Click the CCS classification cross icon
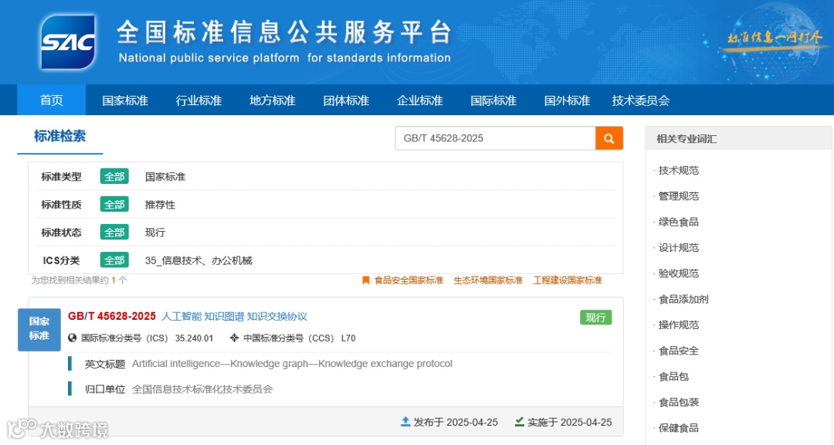 pos(234,338)
